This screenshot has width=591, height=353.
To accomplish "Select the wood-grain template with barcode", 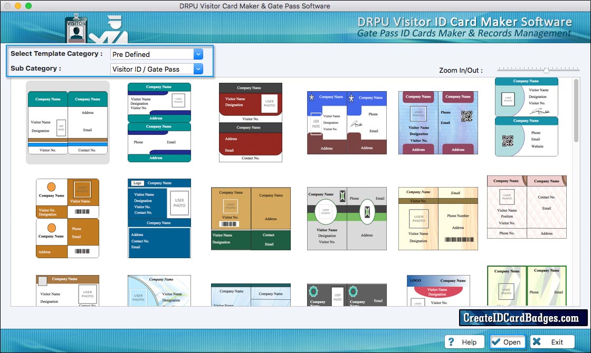I will tap(438, 219).
